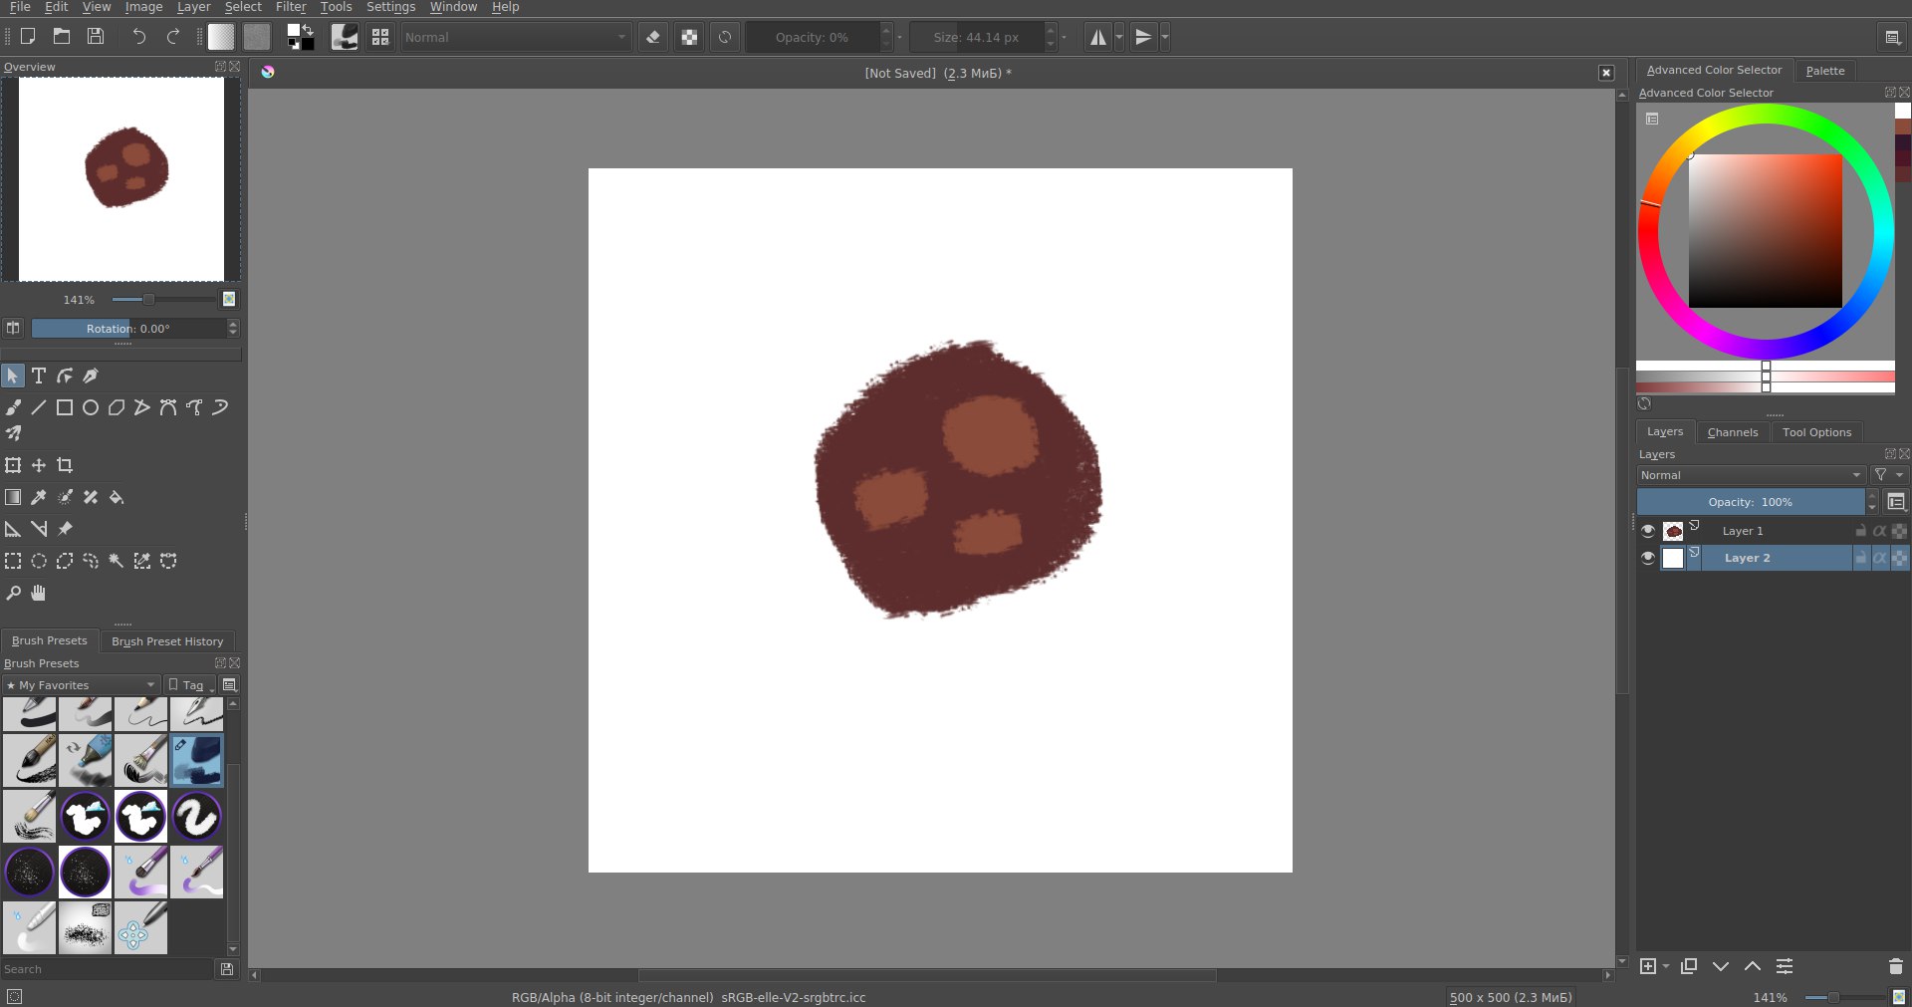Expand the add layer type arrow
1912x1007 pixels.
tap(1666, 966)
